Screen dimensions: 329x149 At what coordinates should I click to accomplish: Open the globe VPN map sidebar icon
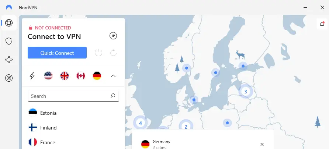point(9,22)
